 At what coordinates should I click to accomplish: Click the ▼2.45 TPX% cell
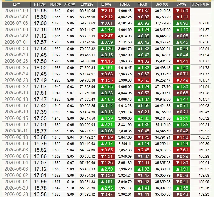[x=143, y=150]
